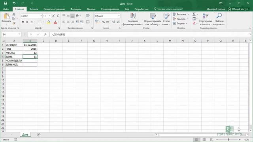Click the Cut scissors icon
253x142 pixels.
[x=14, y=14]
